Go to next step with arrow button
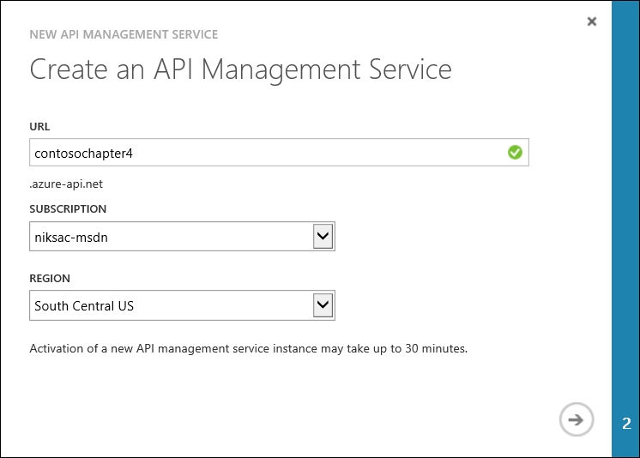This screenshot has width=640, height=458. [576, 419]
